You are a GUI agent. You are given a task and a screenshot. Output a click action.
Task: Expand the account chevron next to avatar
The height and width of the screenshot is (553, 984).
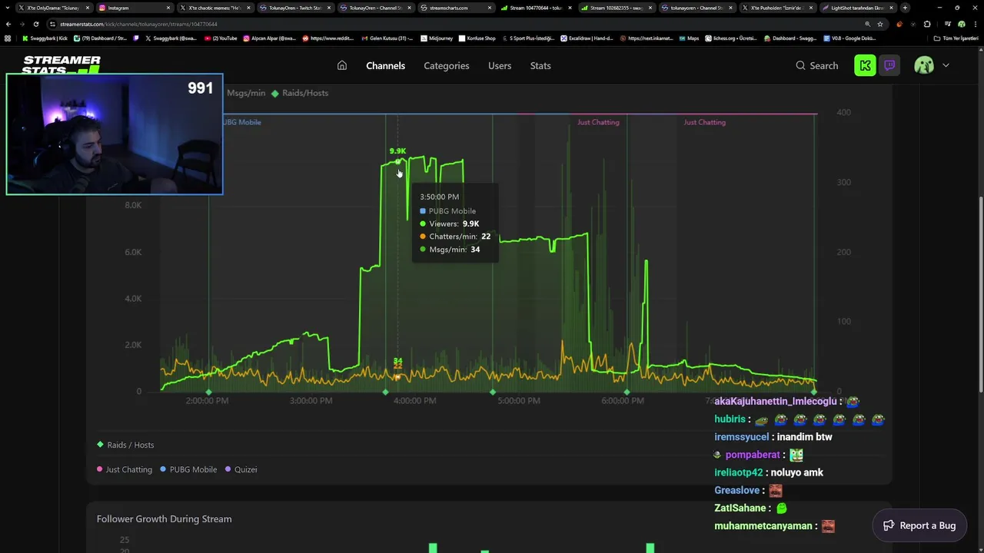click(x=946, y=65)
